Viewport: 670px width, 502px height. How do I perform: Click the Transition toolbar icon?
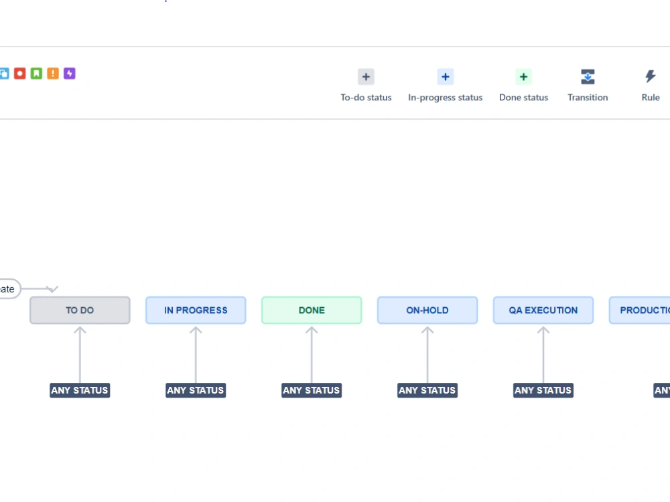(588, 76)
